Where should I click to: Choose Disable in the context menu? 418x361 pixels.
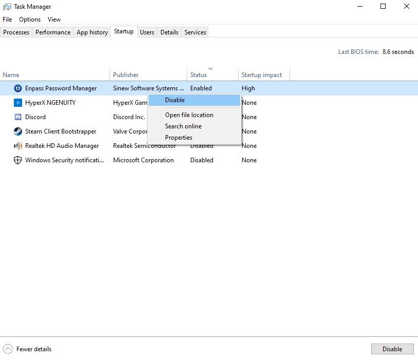tap(194, 100)
